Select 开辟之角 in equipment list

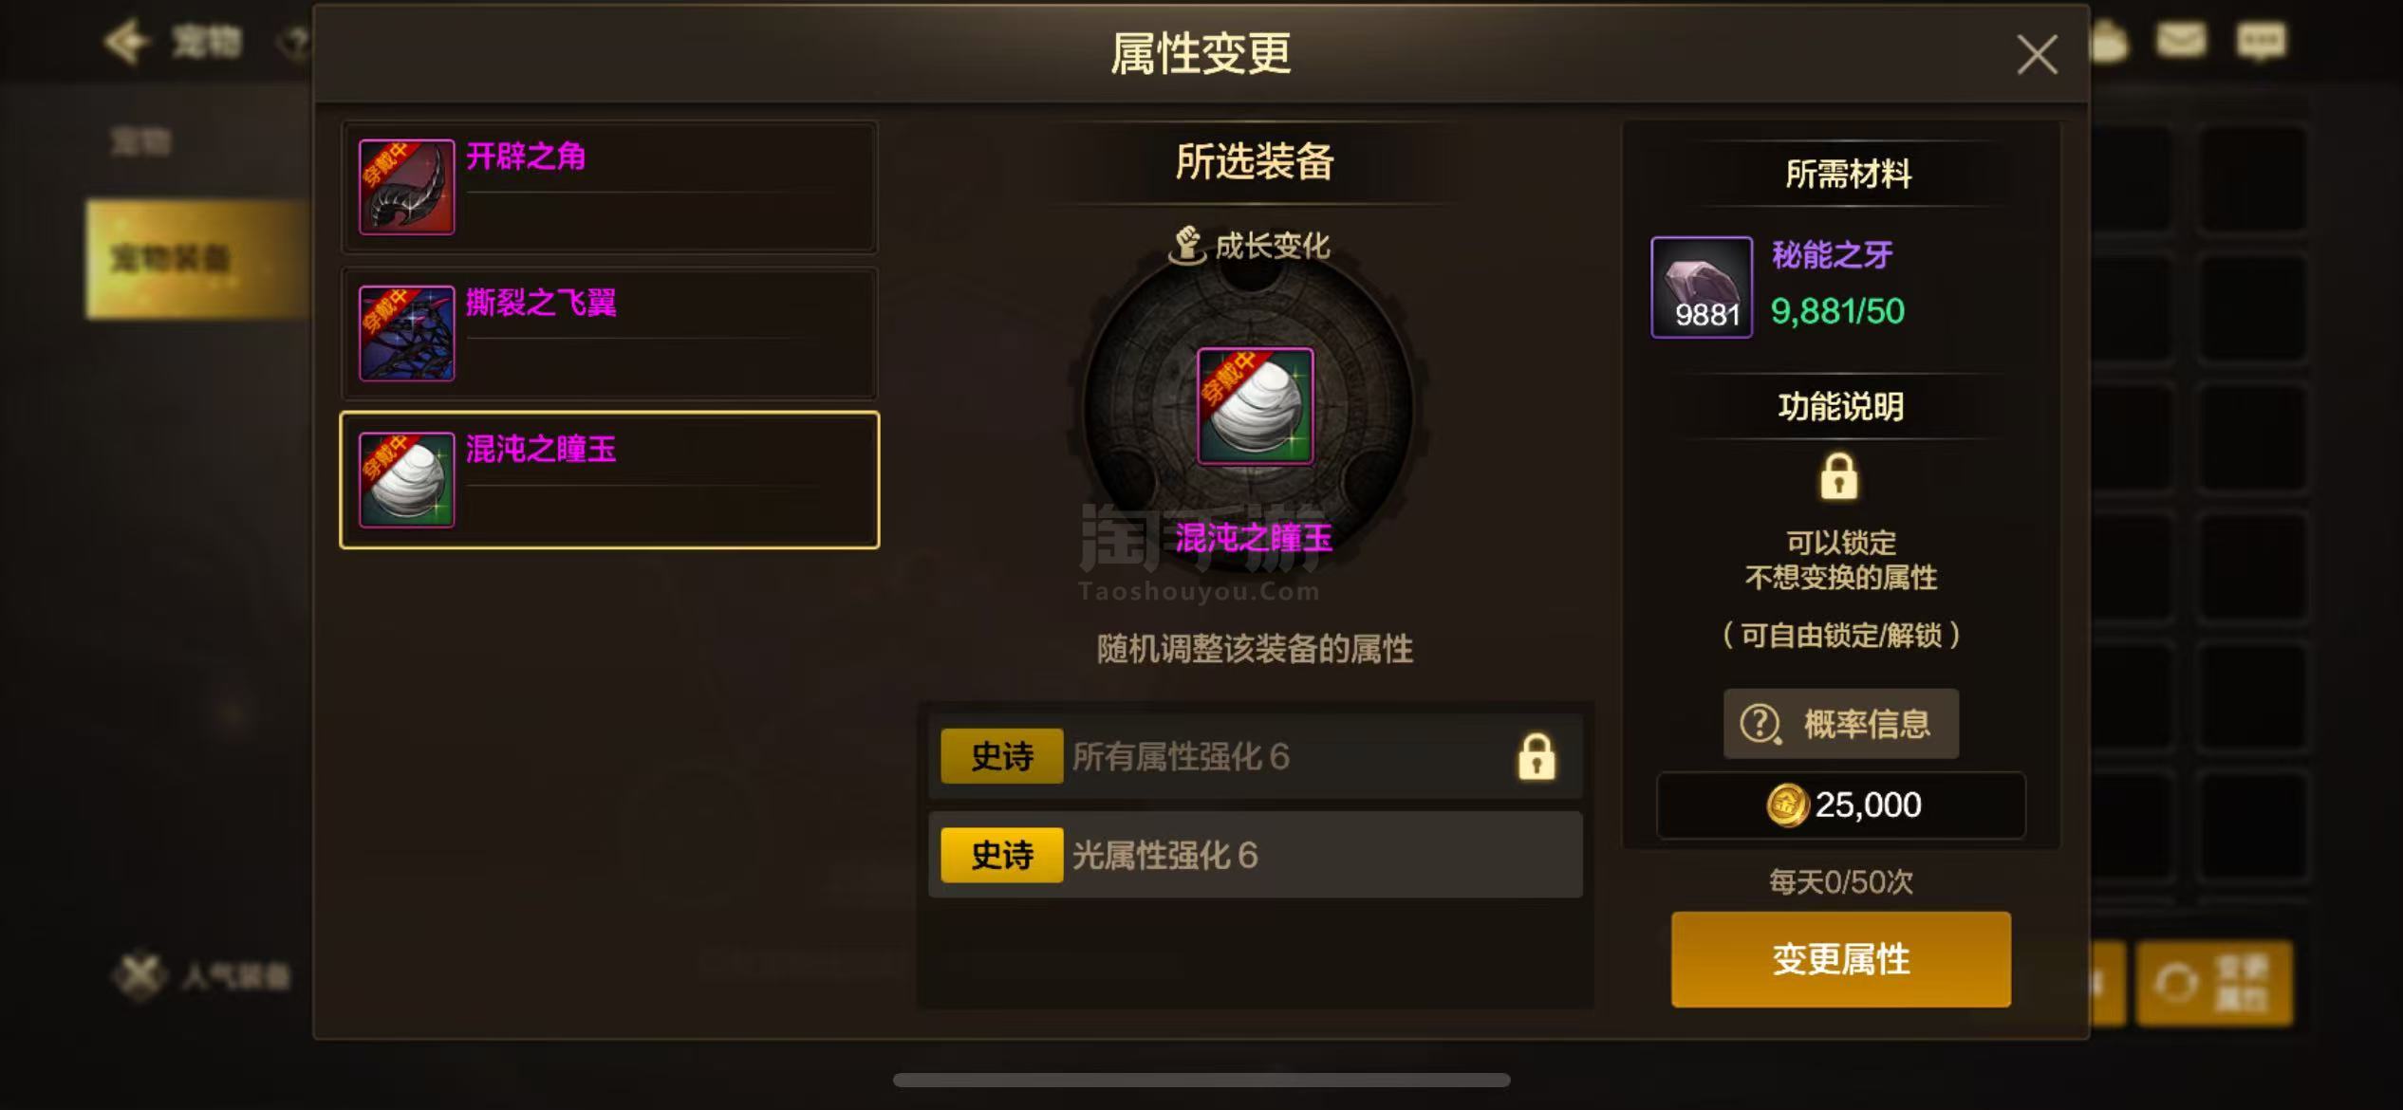click(609, 186)
